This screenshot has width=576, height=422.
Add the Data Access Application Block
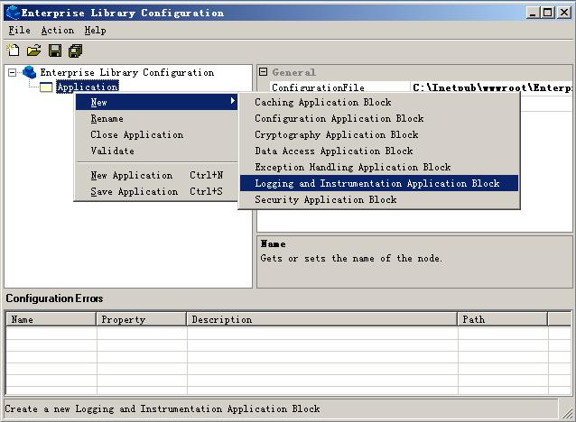pos(333,151)
